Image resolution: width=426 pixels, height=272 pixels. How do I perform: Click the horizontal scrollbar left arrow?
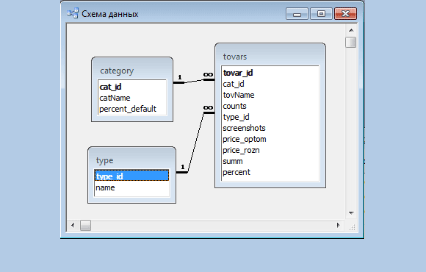point(73,225)
